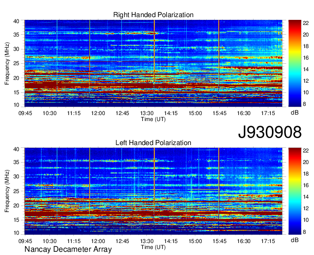Click the Nancay Decameter Array caption
The width and height of the screenshot is (314, 255).
[x=68, y=249]
